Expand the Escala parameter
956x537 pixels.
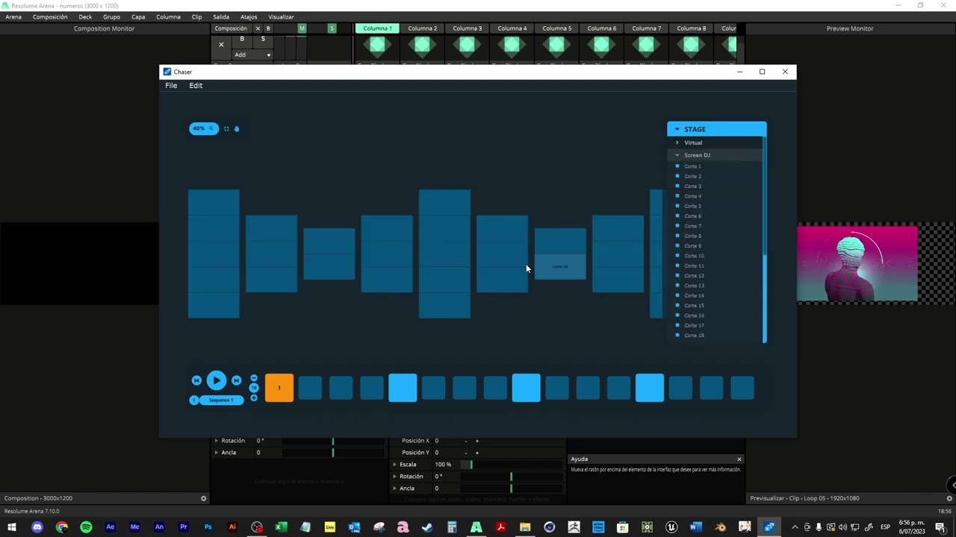(x=395, y=465)
